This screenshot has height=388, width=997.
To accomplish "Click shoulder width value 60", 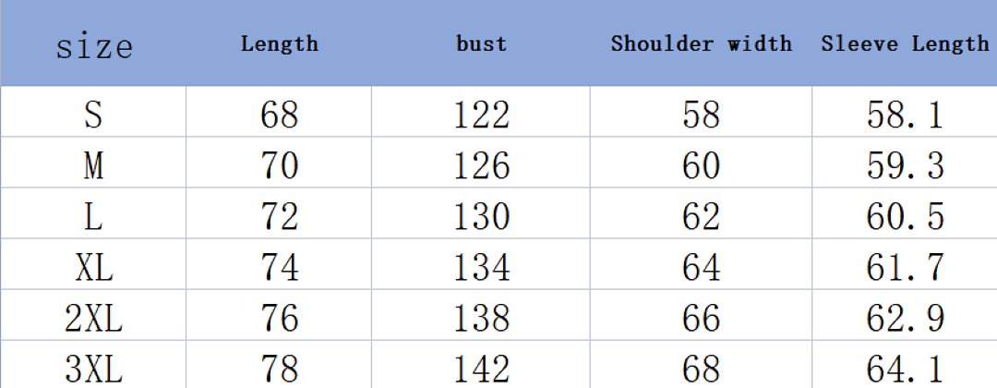I will (702, 166).
